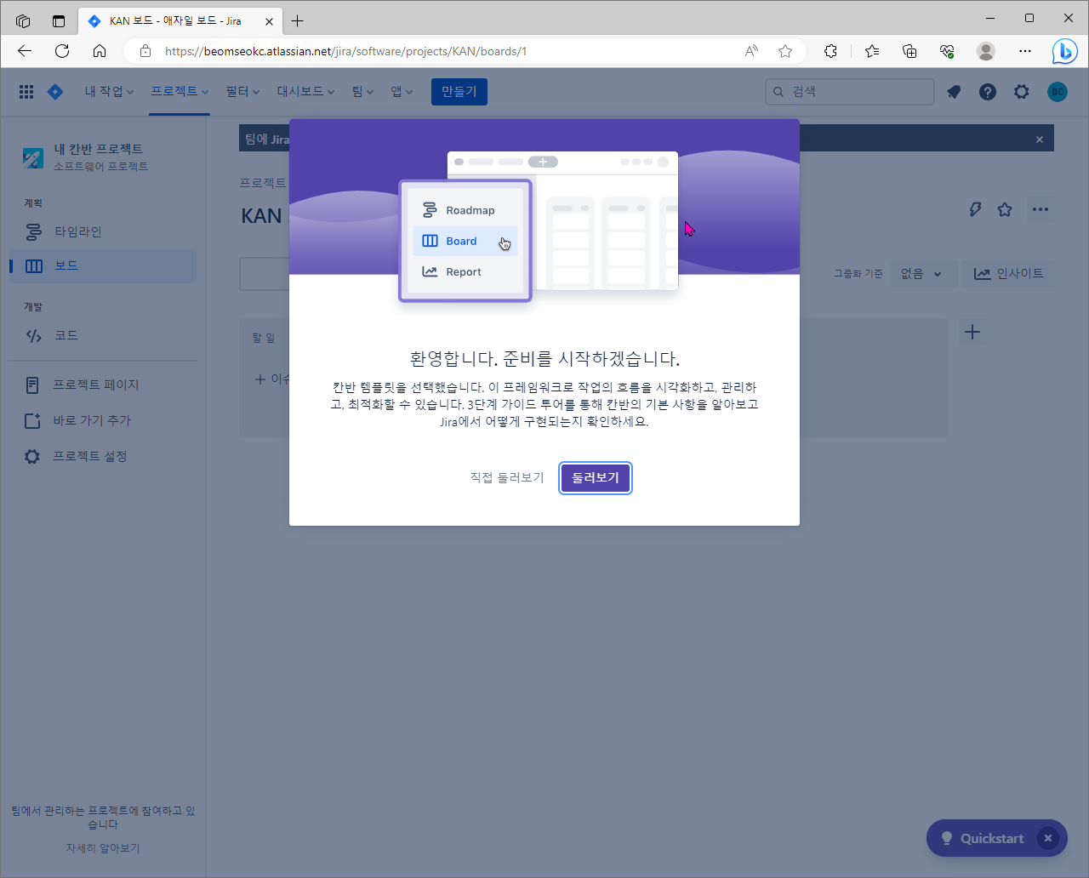Add a column with the plus icon
The height and width of the screenshot is (878, 1089).
point(972,332)
